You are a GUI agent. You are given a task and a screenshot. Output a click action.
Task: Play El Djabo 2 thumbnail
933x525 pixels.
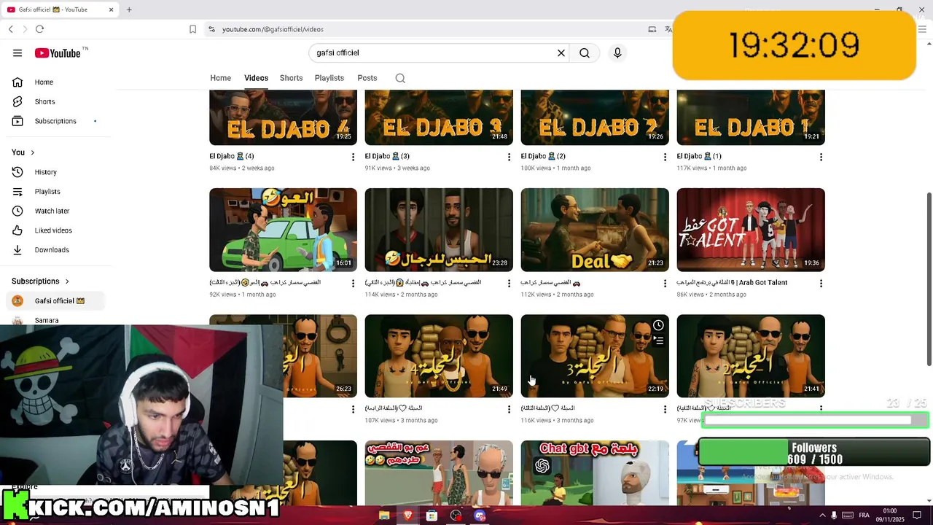pyautogui.click(x=595, y=117)
